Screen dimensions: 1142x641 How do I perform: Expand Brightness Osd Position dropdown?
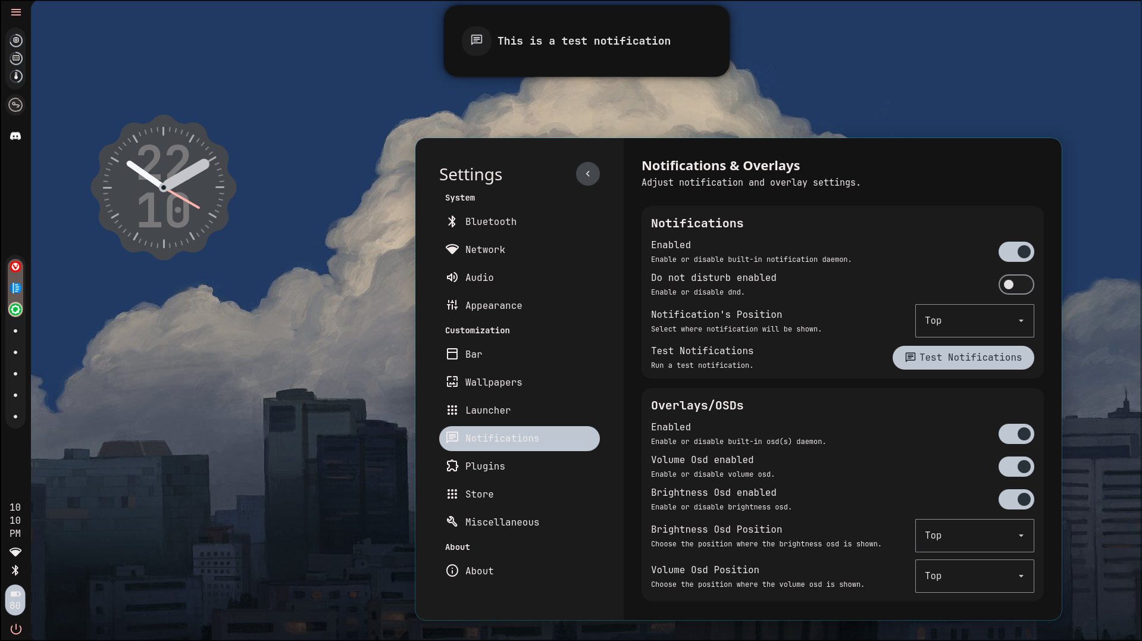click(974, 536)
